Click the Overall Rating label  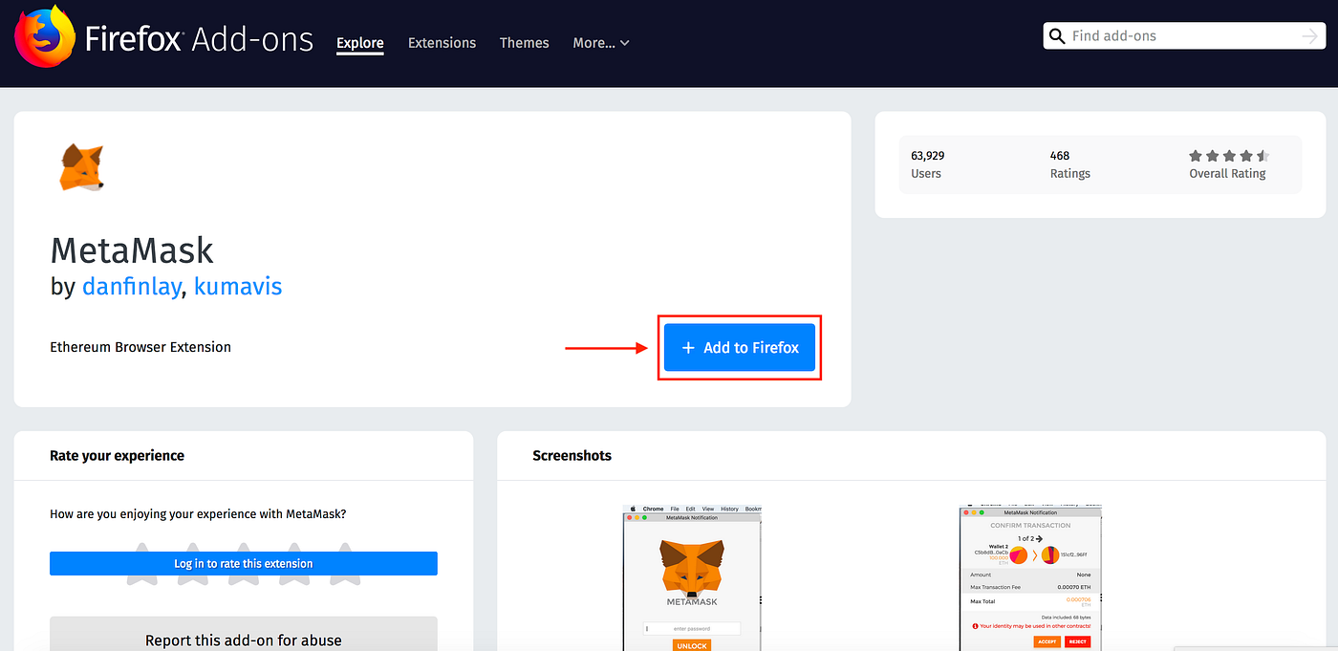(x=1227, y=174)
